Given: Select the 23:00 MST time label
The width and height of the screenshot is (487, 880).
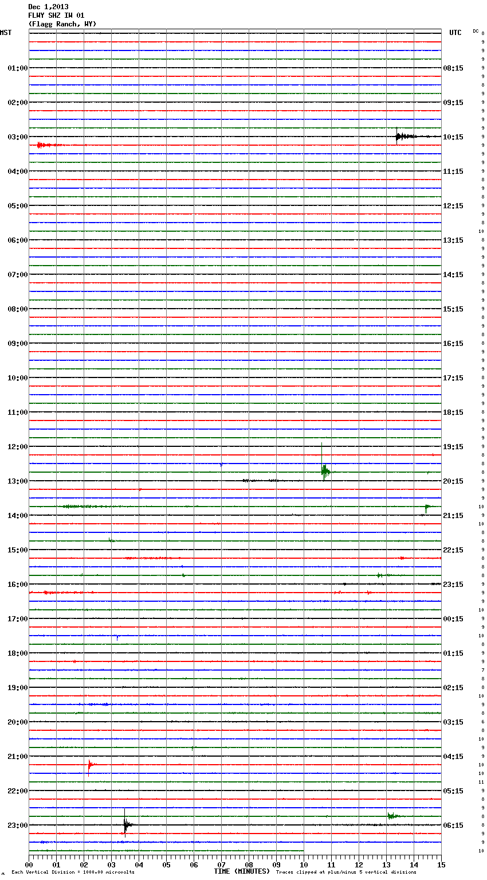Looking at the screenshot, I should 18,826.
